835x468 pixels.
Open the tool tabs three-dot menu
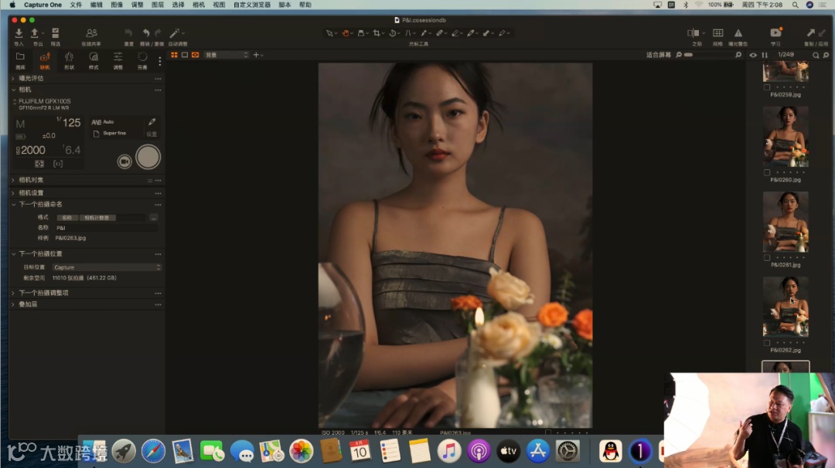coord(160,61)
